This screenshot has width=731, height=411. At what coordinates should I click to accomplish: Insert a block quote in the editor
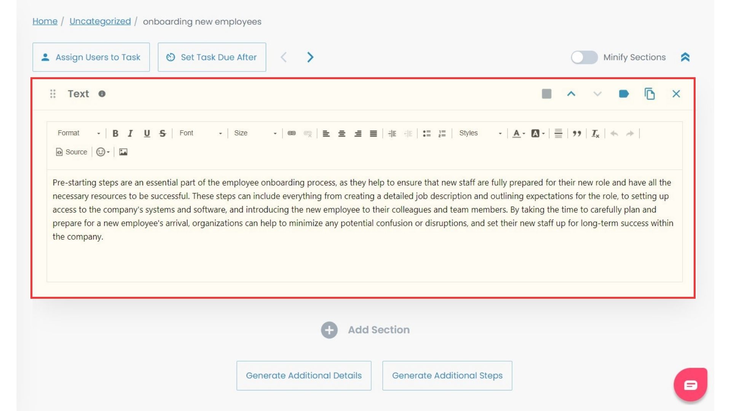click(577, 133)
